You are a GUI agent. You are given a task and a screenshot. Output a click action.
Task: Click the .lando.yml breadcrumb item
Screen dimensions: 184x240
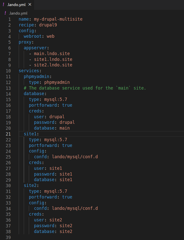coord(18,13)
